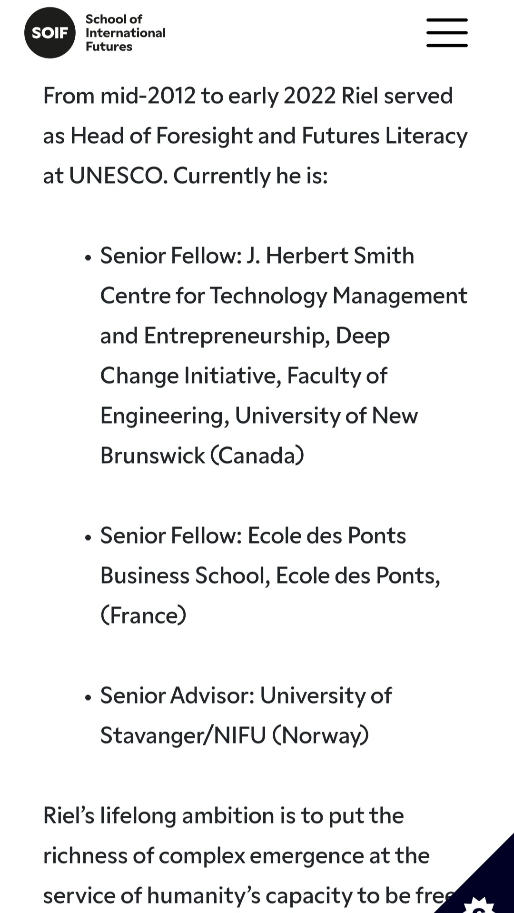Click the 'Centre for Technology Management' line

point(284,296)
